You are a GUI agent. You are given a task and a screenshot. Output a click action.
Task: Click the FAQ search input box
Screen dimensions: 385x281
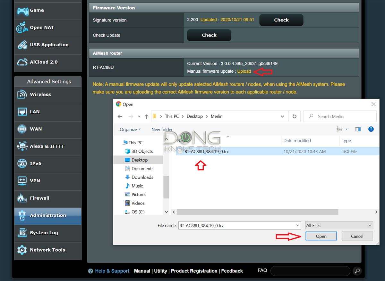tap(310, 271)
